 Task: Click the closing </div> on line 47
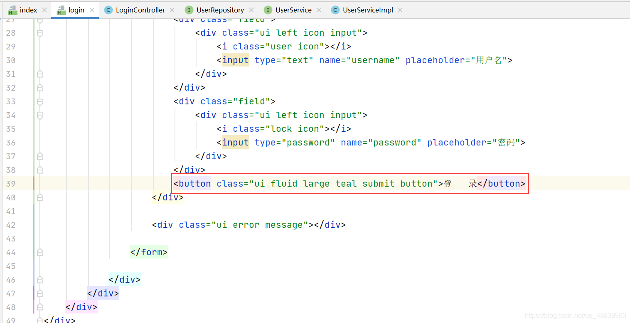103,293
